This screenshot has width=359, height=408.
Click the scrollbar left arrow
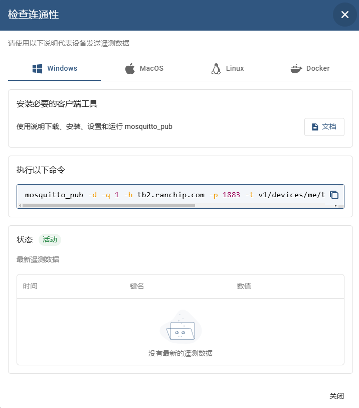click(20, 206)
